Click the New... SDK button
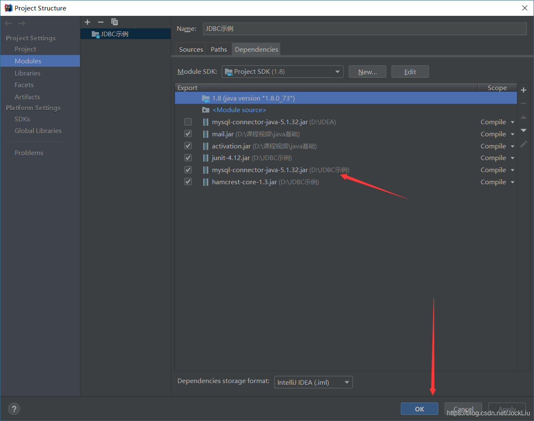The width and height of the screenshot is (534, 421). (x=367, y=72)
